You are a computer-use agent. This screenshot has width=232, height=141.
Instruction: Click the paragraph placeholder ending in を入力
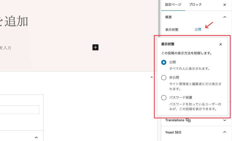(x=6, y=48)
